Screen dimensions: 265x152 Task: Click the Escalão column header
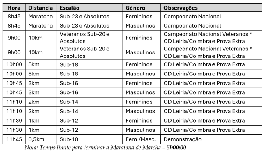point(71,8)
